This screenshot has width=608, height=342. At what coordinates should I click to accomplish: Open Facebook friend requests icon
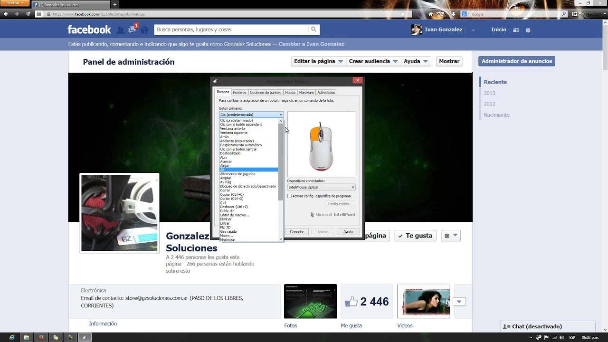coord(121,30)
